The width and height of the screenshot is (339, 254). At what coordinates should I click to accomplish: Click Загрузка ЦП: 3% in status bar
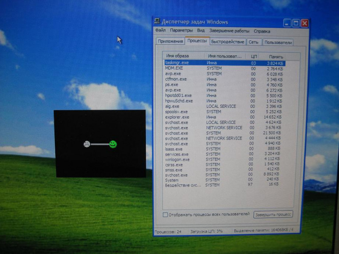coord(206,231)
